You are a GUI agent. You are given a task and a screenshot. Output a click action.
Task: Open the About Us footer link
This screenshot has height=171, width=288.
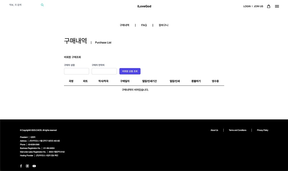(x=214, y=130)
